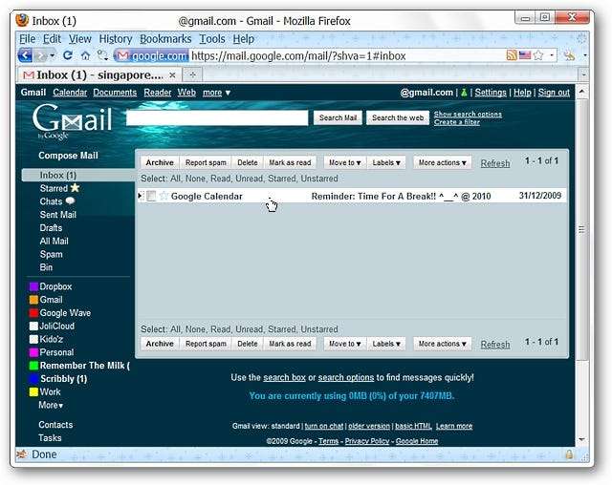Open the Bookmarks menu

click(165, 39)
